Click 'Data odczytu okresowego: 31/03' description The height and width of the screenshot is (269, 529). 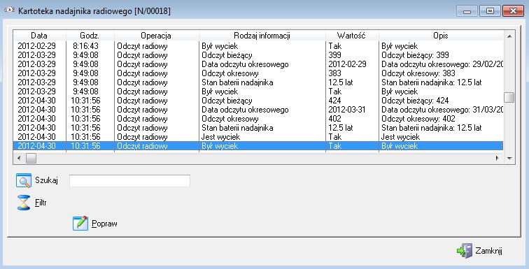pos(442,110)
